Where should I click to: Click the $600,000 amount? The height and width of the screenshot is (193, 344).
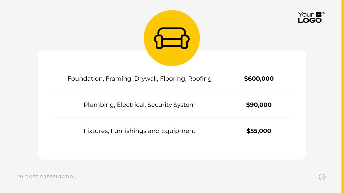259,79
